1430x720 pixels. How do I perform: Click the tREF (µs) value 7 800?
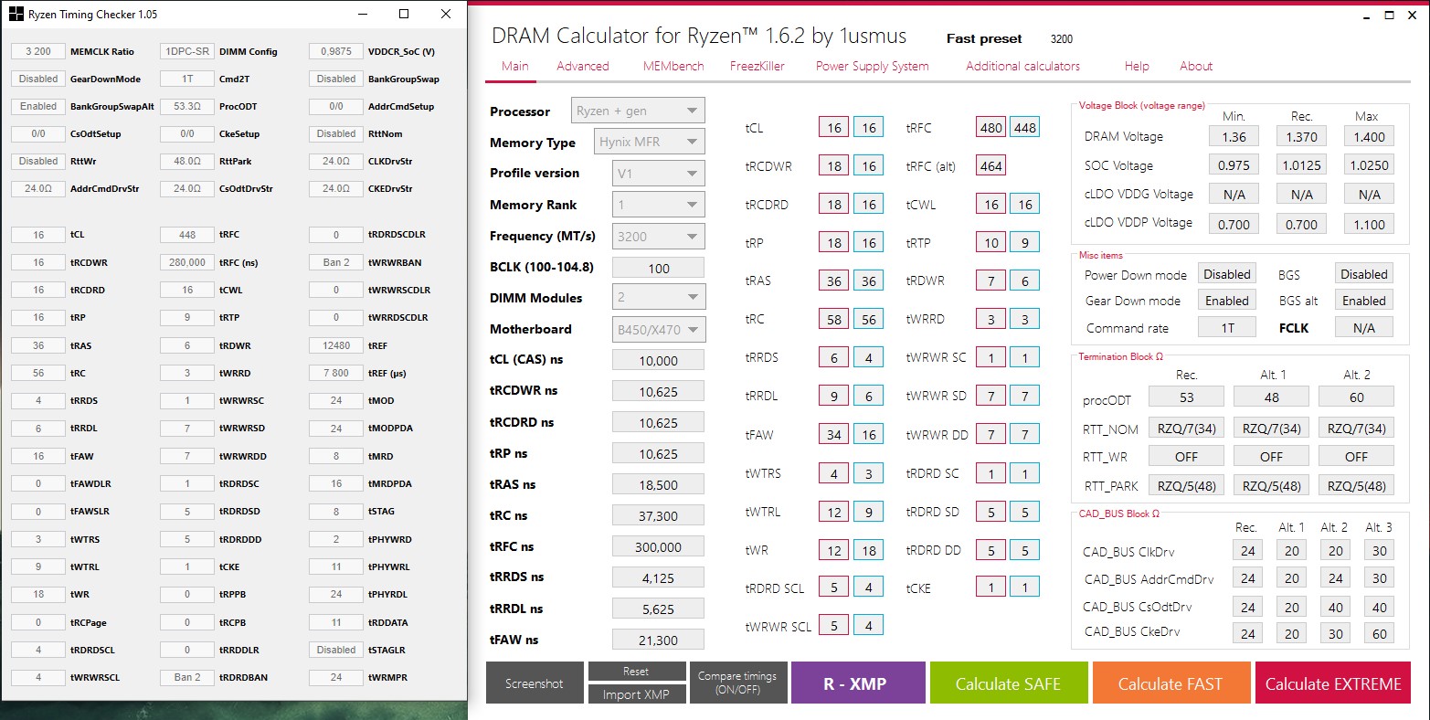(x=336, y=373)
